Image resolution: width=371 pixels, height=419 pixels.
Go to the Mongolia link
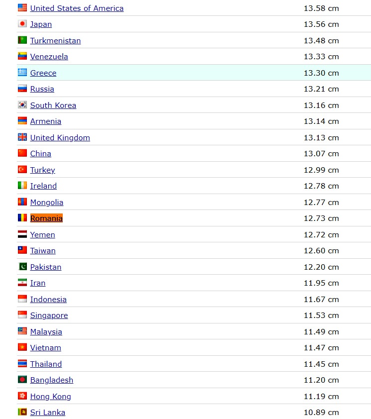[x=46, y=203]
